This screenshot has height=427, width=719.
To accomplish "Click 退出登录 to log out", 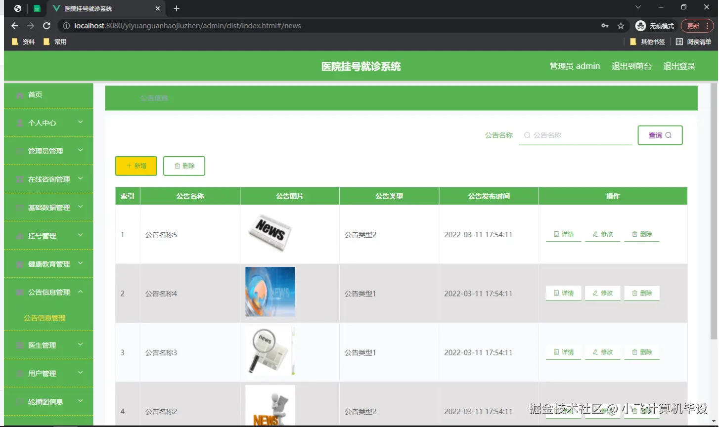I will [x=679, y=66].
